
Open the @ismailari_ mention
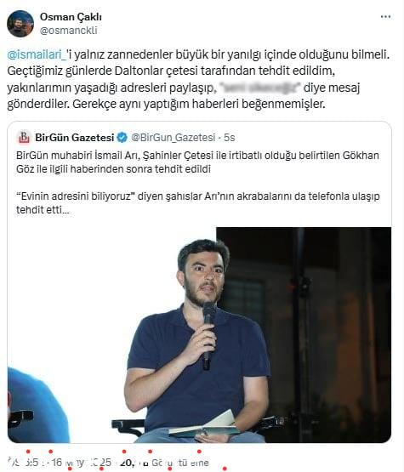point(36,54)
